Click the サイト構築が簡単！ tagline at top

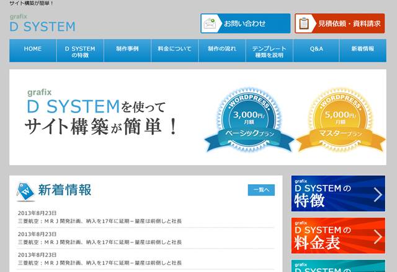click(x=32, y=4)
